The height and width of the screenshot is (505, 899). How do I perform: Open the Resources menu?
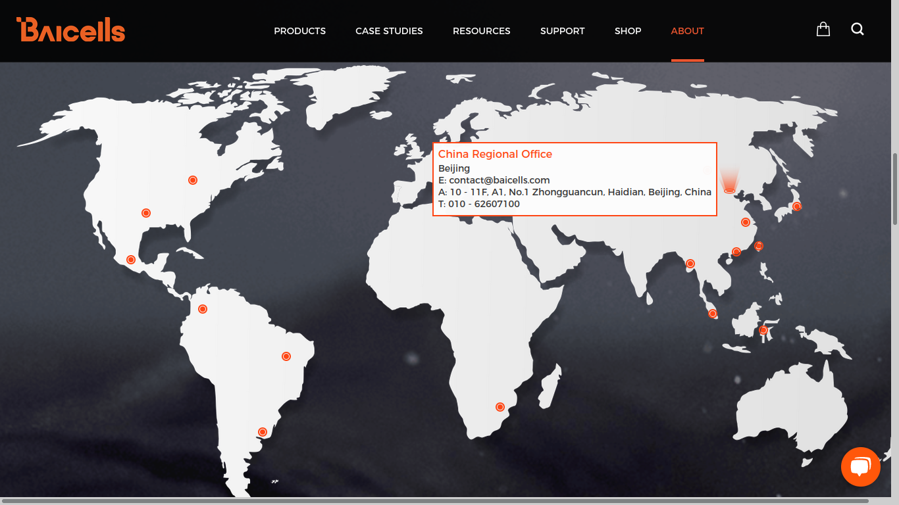pos(482,31)
